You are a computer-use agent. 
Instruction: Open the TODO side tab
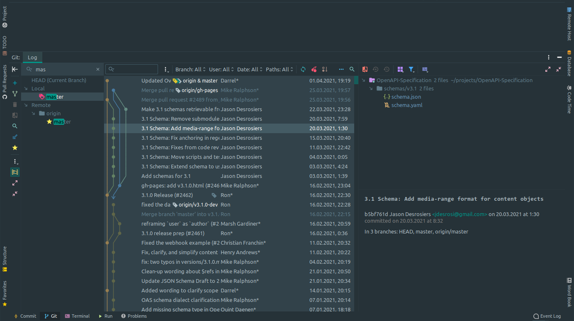pos(5,46)
